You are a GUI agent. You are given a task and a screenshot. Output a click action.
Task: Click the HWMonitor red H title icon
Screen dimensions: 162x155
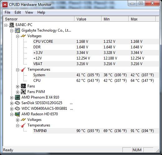pos(5,5)
